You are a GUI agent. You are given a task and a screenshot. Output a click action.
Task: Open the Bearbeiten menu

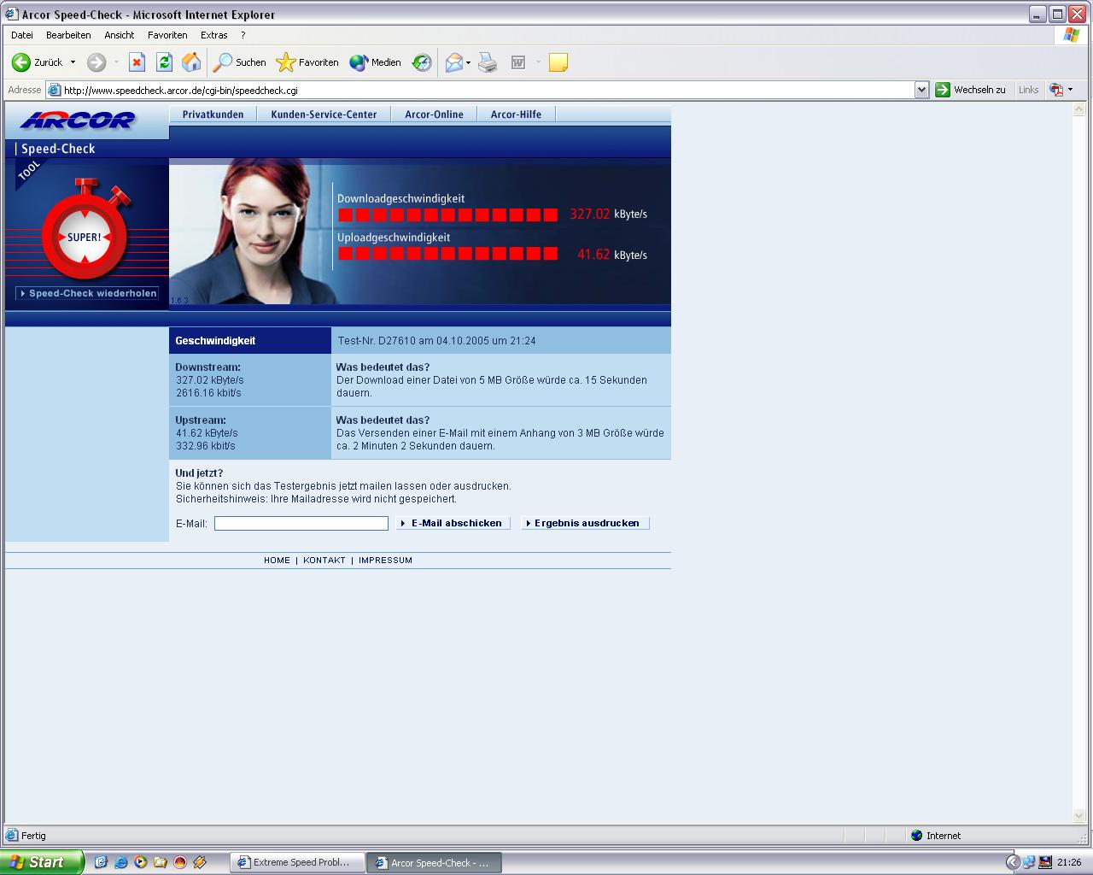[68, 35]
